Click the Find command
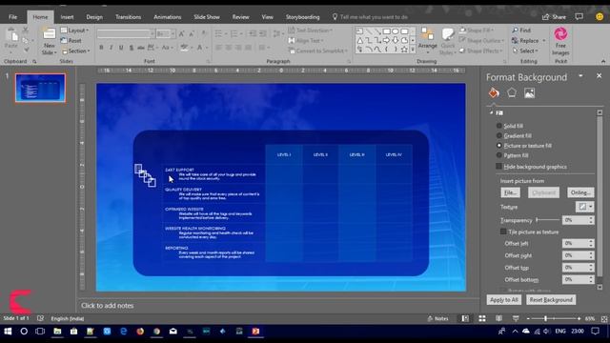 click(521, 30)
